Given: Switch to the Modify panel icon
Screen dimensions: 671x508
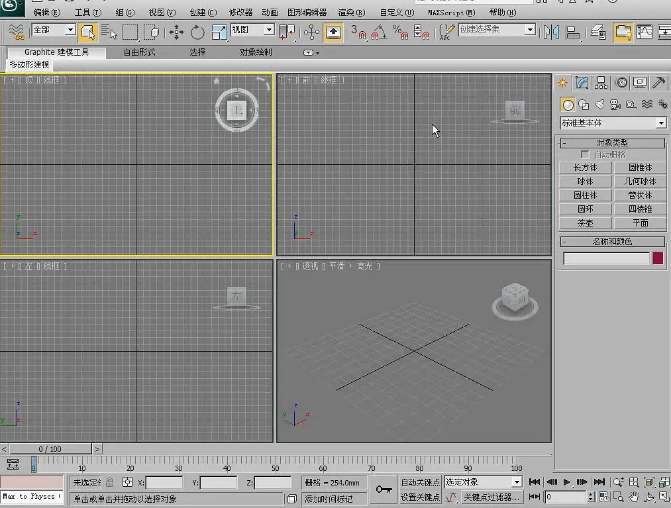Looking at the screenshot, I should 582,83.
